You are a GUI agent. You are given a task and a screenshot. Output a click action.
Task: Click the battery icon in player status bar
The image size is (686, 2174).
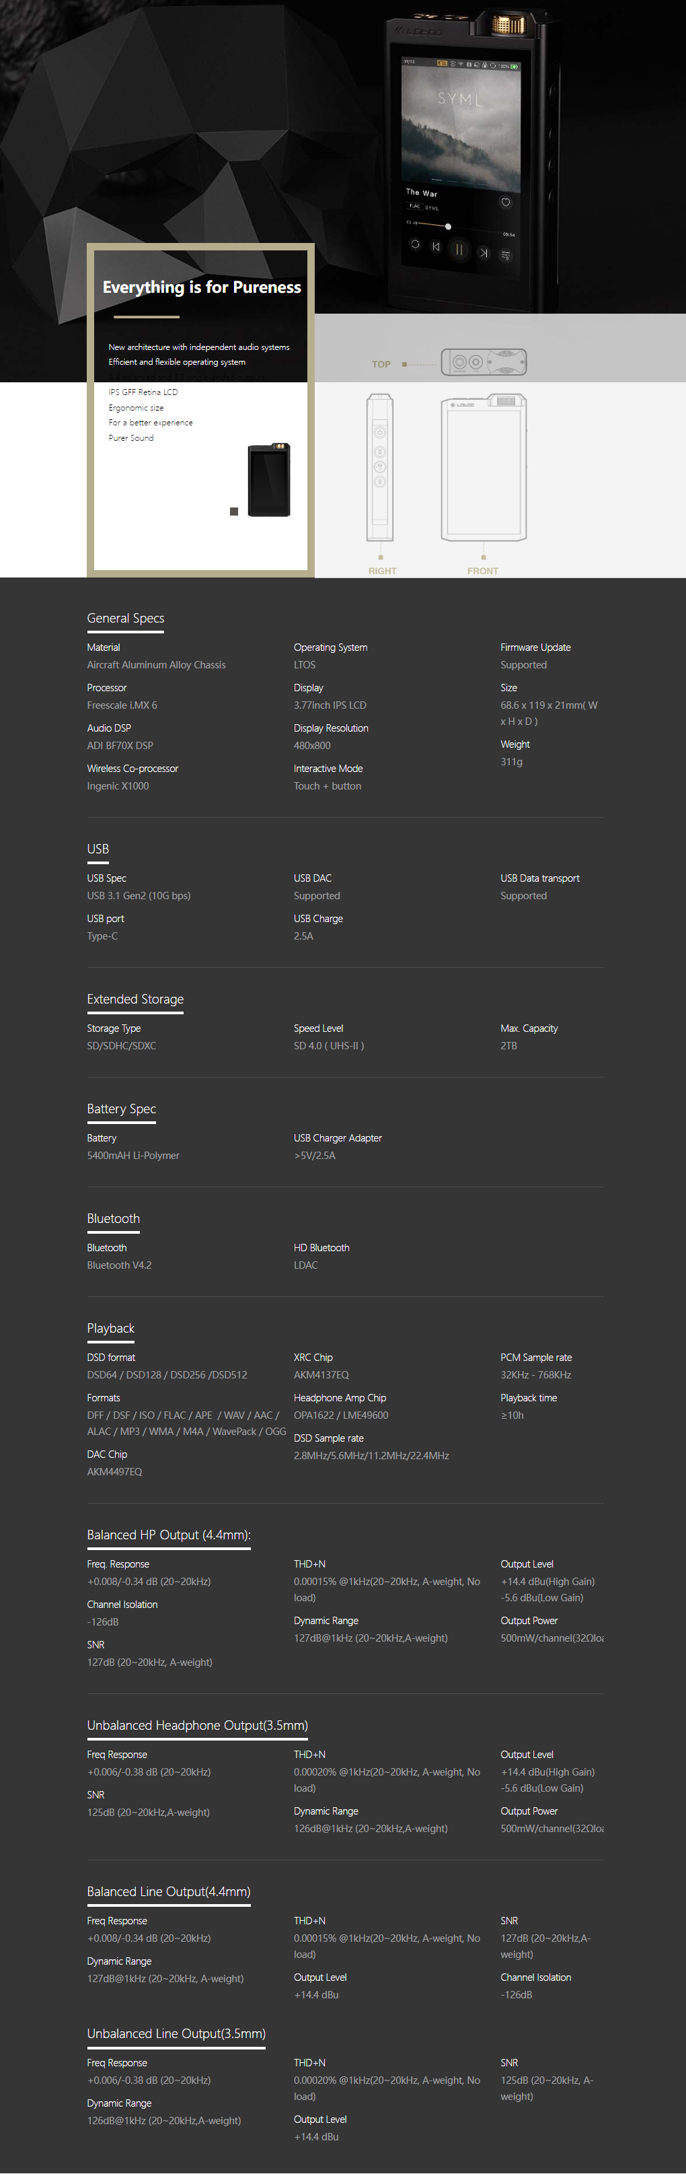[514, 65]
